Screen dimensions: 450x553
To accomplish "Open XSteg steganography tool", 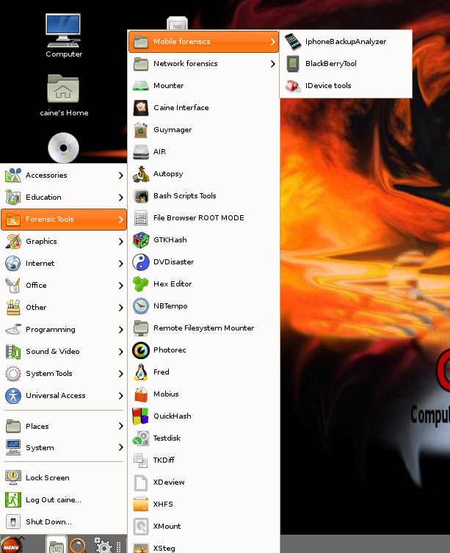I will click(203, 546).
